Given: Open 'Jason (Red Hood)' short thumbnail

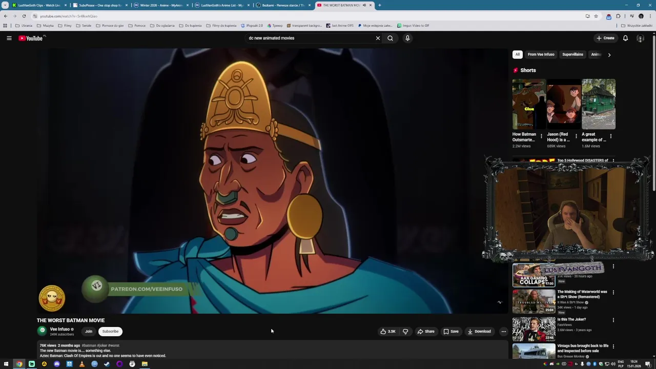Looking at the screenshot, I should 564,104.
